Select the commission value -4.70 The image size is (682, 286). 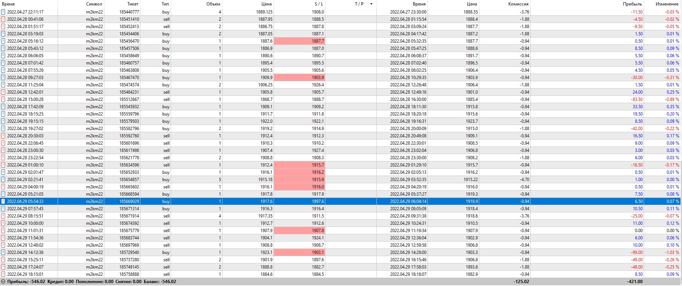click(x=524, y=180)
